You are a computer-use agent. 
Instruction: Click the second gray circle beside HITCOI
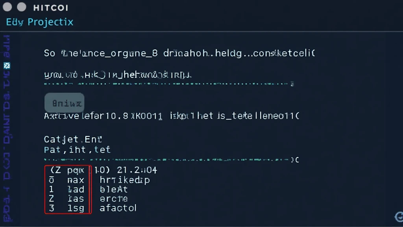pyautogui.click(x=22, y=7)
